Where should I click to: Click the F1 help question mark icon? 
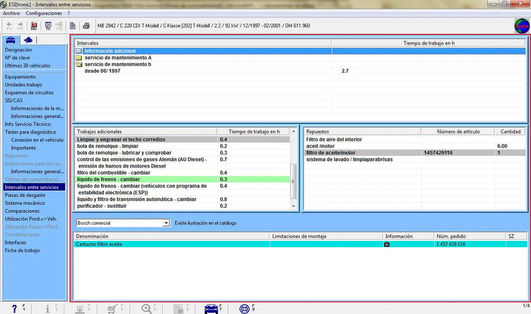point(15,308)
